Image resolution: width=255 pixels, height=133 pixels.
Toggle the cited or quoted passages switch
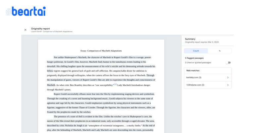[x=228, y=62]
